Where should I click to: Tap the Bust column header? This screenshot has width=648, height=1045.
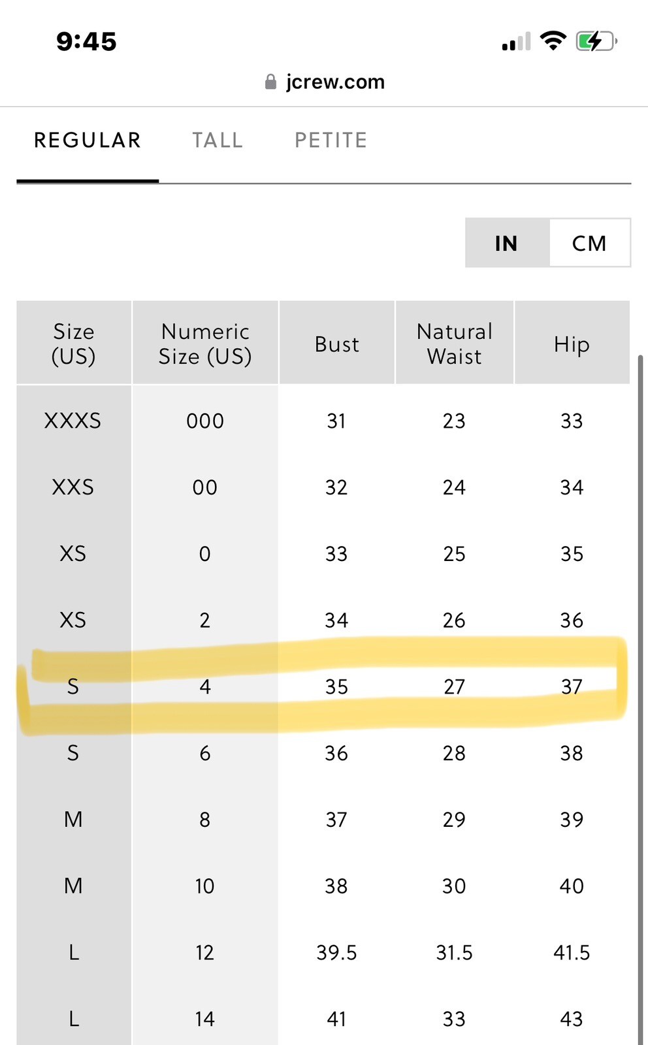coord(337,343)
